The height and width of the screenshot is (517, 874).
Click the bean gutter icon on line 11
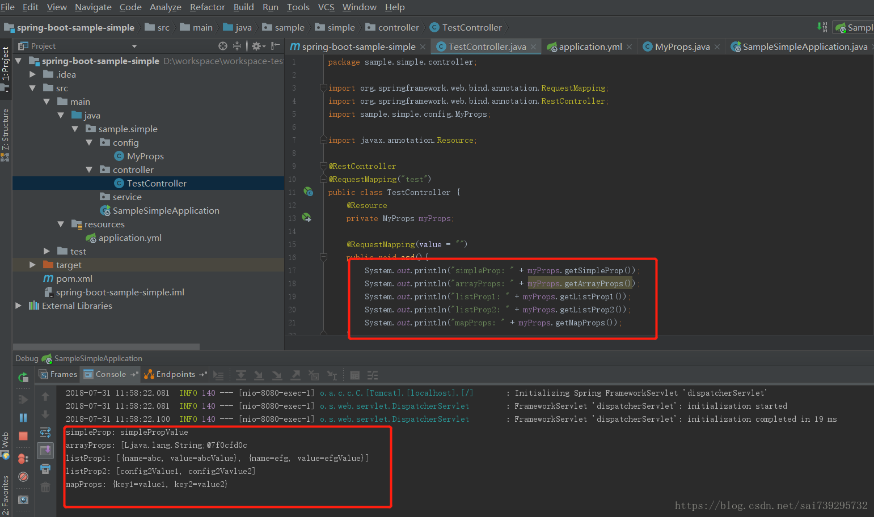tap(308, 192)
